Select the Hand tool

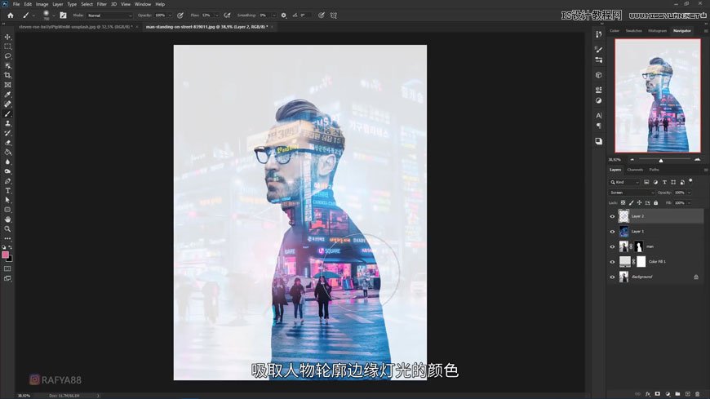tap(7, 219)
